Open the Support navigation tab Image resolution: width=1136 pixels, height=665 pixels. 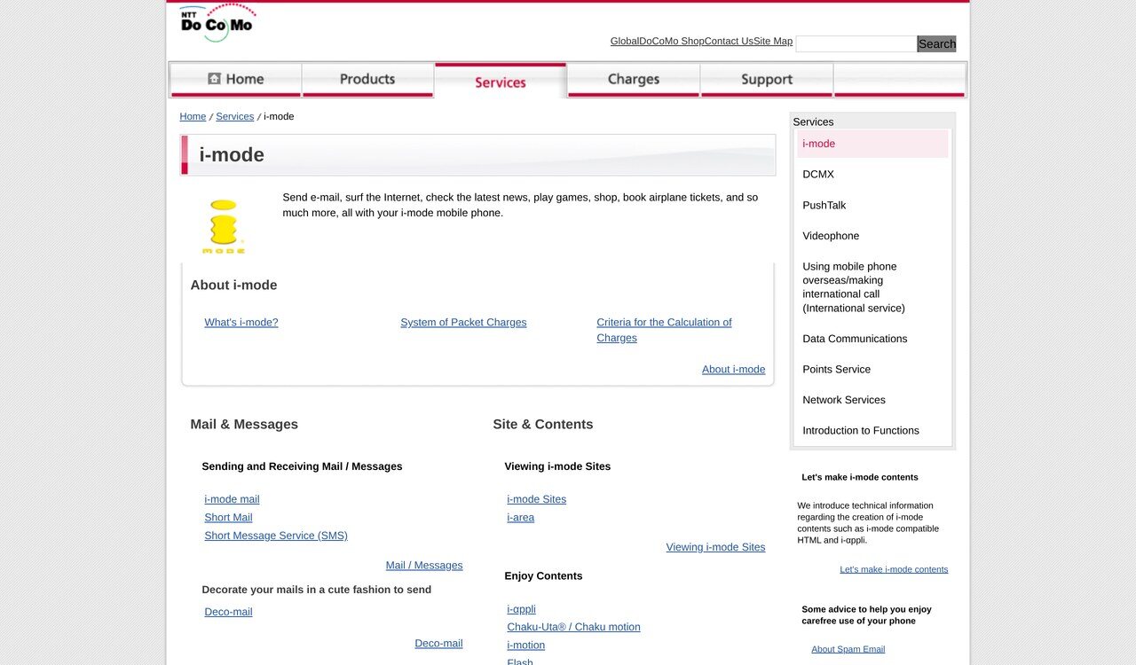pos(767,80)
